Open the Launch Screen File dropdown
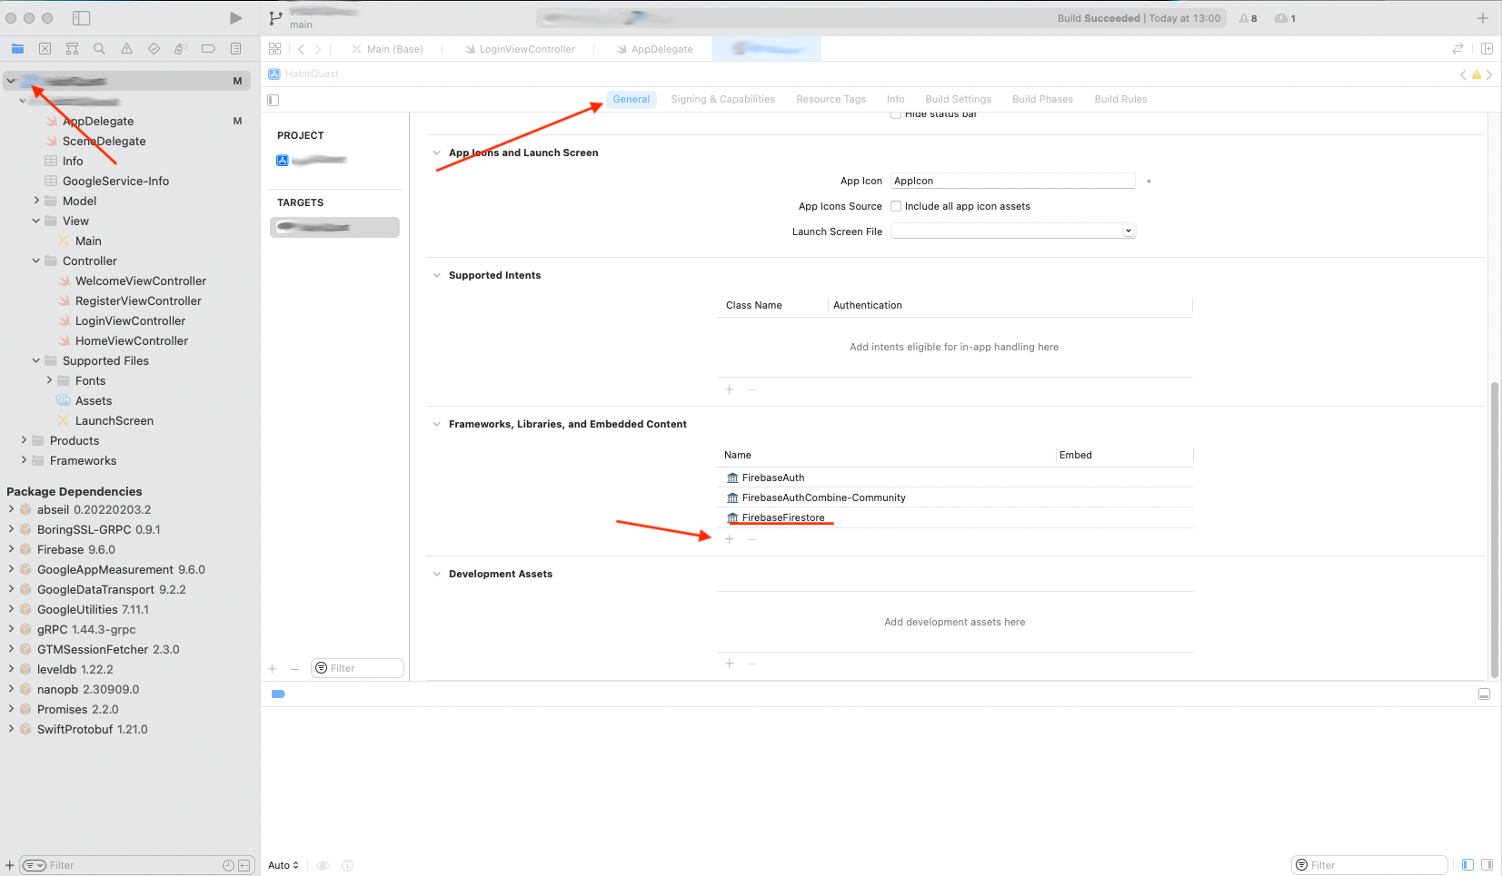This screenshot has height=876, width=1502. click(1013, 231)
